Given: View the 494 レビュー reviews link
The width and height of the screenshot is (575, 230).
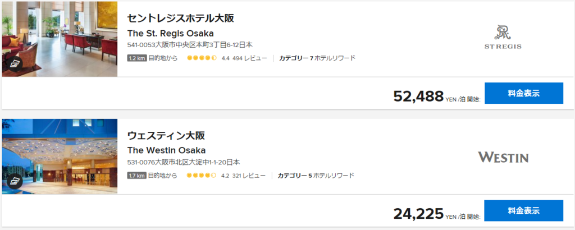Looking at the screenshot, I should 250,58.
